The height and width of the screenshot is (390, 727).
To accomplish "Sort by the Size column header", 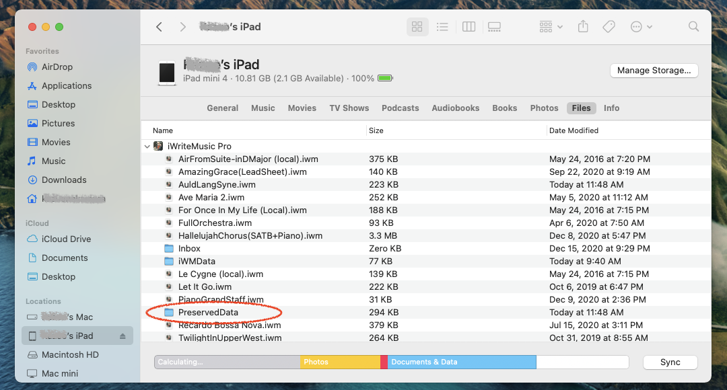I will click(x=376, y=130).
